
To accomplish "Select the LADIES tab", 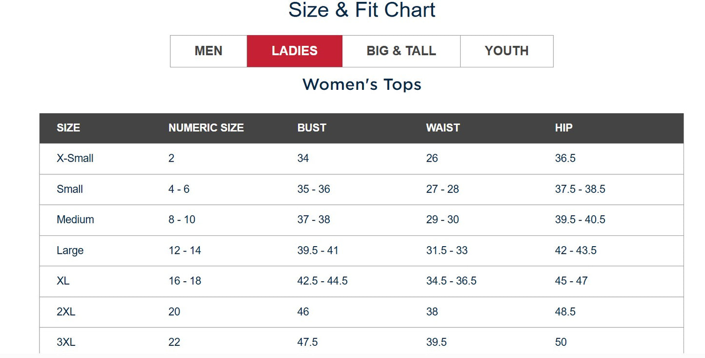I will point(295,51).
